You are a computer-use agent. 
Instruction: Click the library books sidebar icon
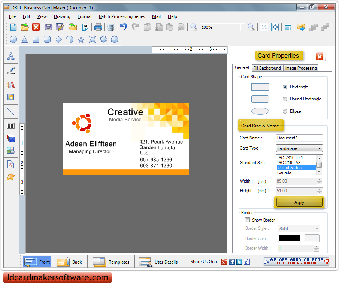tap(11, 85)
